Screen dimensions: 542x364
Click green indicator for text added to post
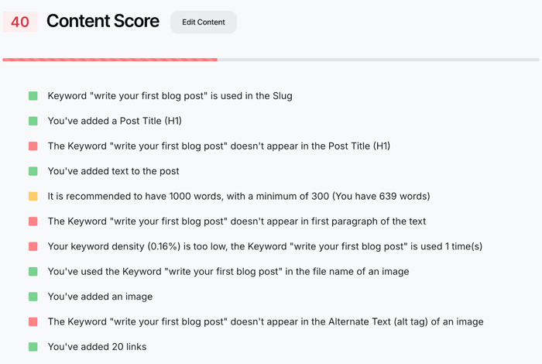33,171
